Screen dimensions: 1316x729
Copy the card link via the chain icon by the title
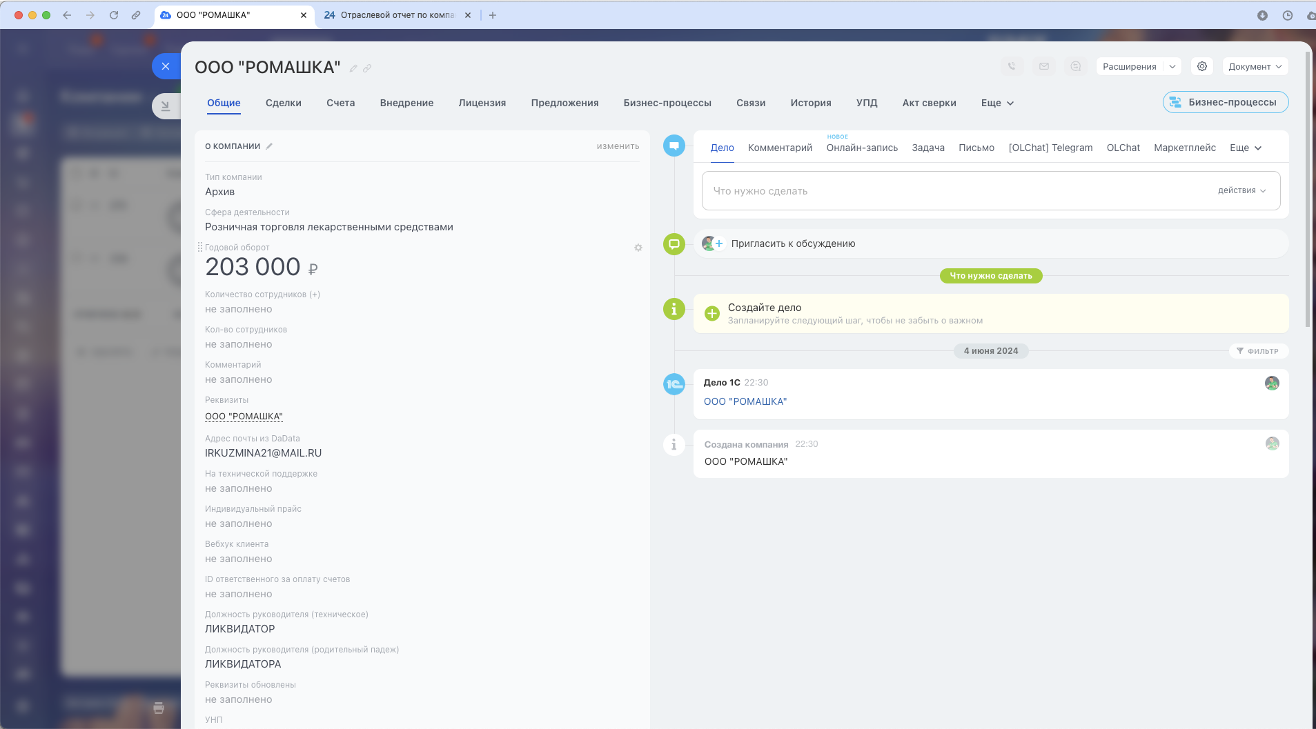pyautogui.click(x=367, y=68)
